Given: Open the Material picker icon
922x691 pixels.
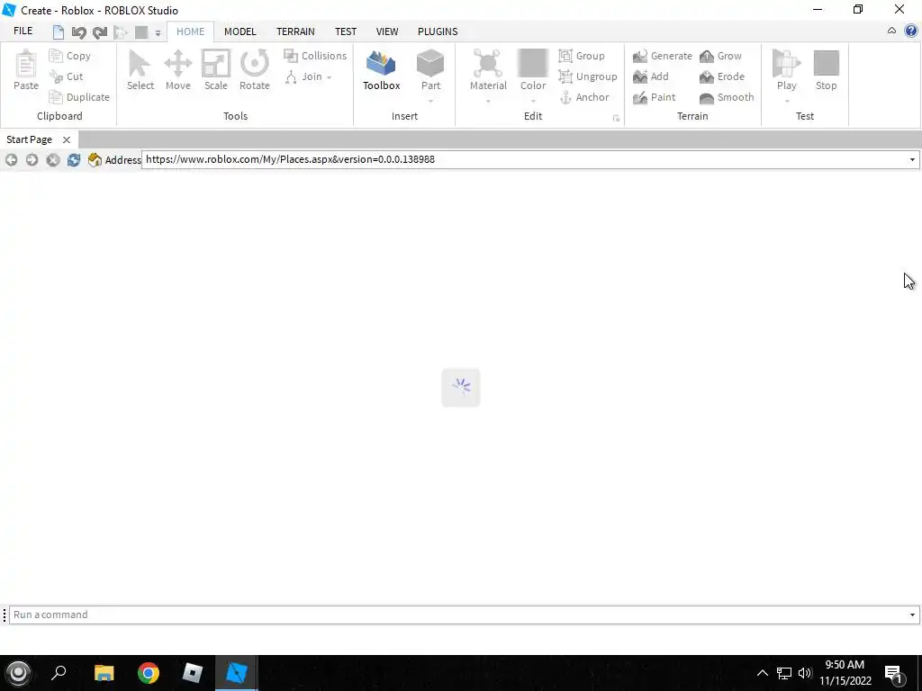Looking at the screenshot, I should (x=487, y=65).
